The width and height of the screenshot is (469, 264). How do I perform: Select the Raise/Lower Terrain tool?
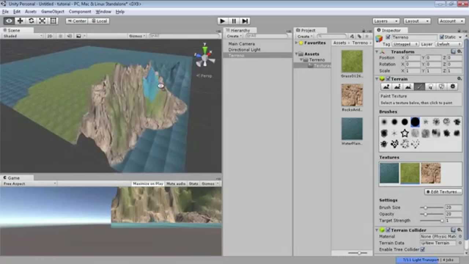[x=386, y=87]
